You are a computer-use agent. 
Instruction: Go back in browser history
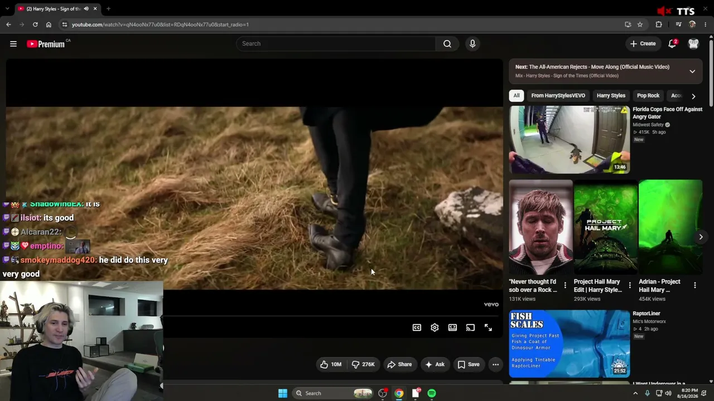pyautogui.click(x=8, y=25)
